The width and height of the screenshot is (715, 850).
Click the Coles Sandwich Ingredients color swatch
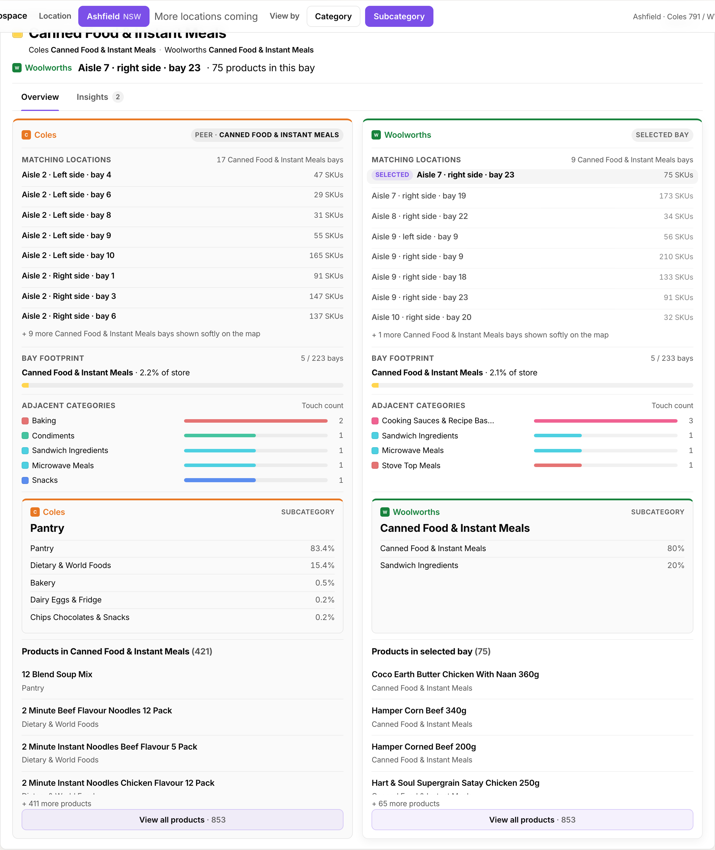coord(25,450)
